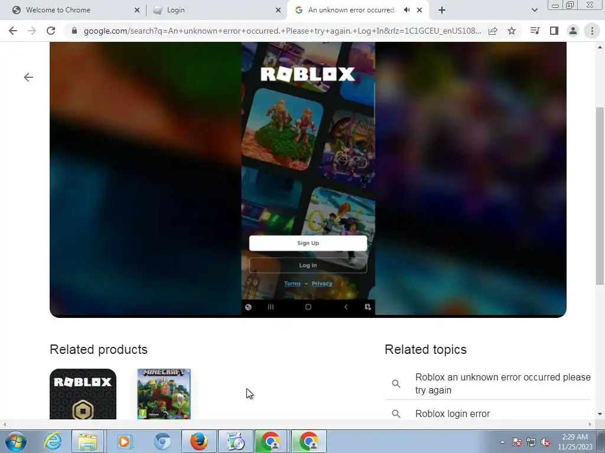Click the Terms link in video
The image size is (605, 453).
292,284
